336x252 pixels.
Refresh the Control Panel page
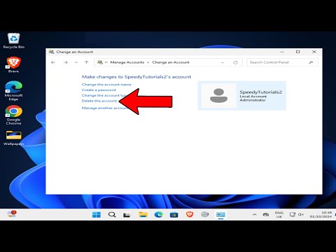pyautogui.click(x=235, y=62)
